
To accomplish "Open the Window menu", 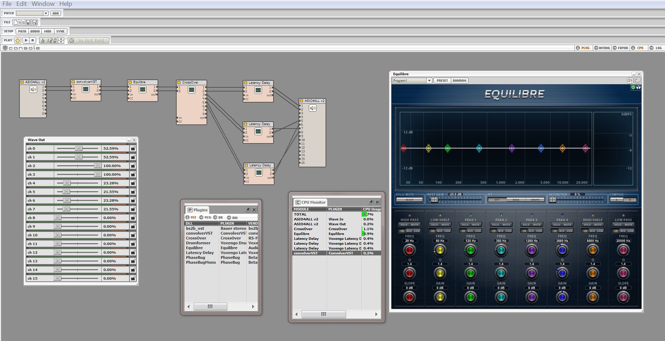I will point(43,4).
